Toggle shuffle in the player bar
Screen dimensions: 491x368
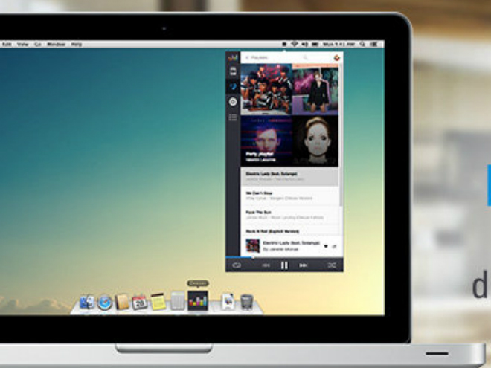point(331,265)
